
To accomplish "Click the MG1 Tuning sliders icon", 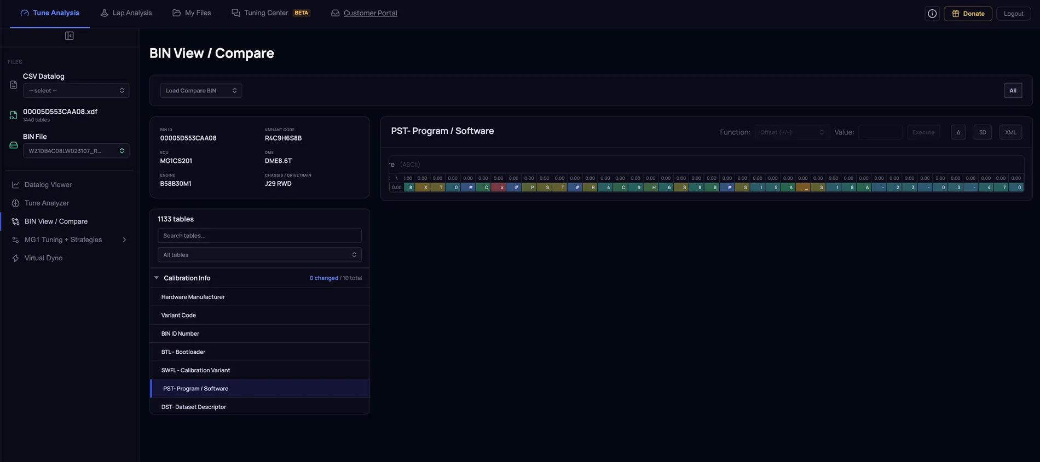I will [x=15, y=239].
